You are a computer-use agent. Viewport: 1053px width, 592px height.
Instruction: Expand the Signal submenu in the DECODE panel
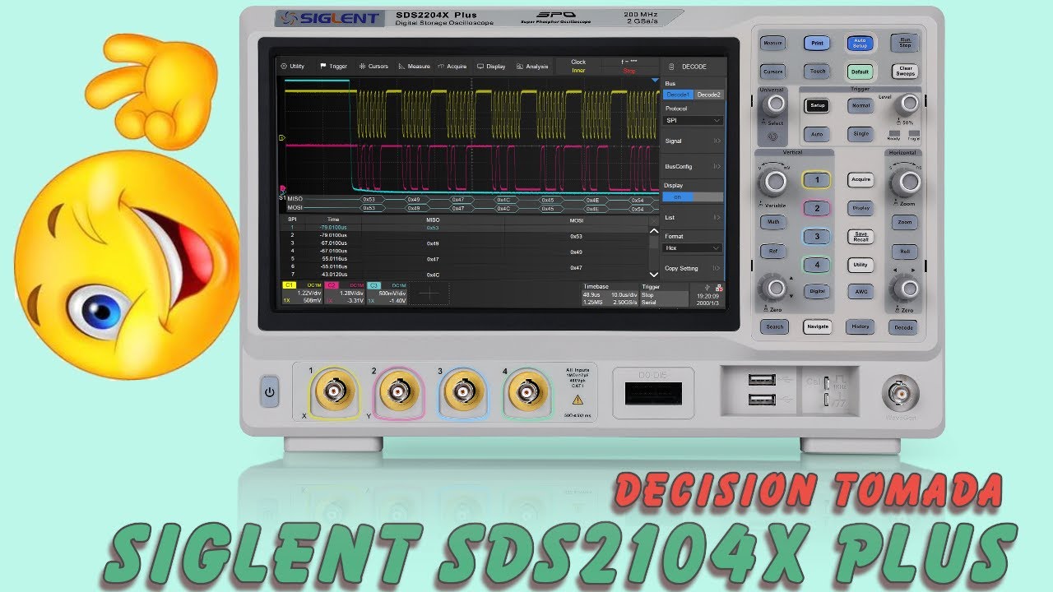tap(693, 141)
